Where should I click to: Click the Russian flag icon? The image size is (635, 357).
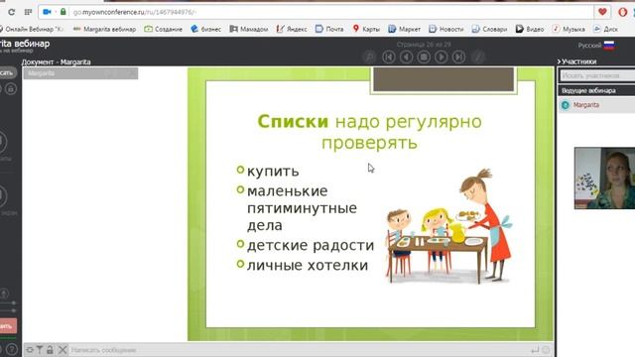609,46
